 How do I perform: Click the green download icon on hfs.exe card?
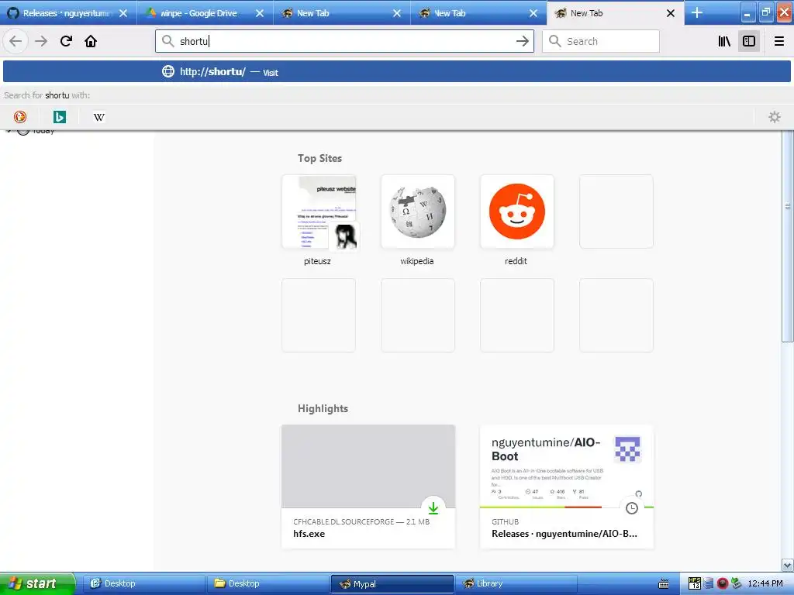click(x=433, y=507)
